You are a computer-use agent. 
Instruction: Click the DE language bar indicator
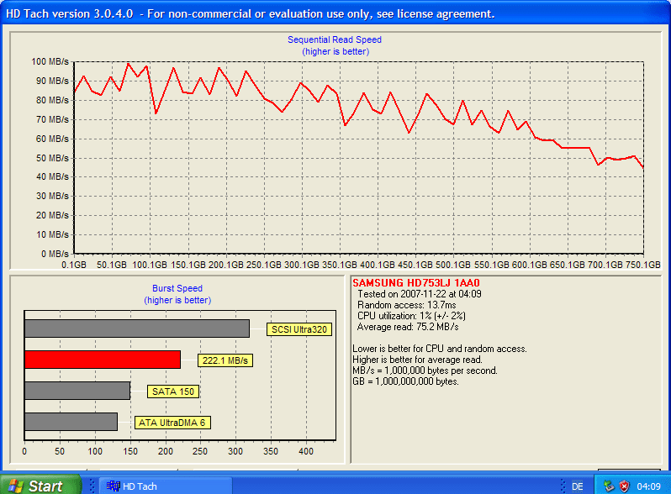tap(578, 486)
